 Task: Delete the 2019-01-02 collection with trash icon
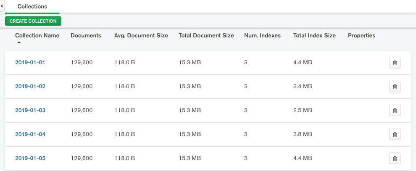coord(395,87)
